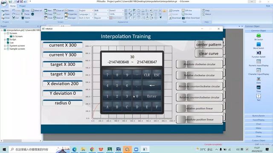The image size is (273, 153).
Task: Click Compile in the Tool group
Action: (x=174, y=10)
